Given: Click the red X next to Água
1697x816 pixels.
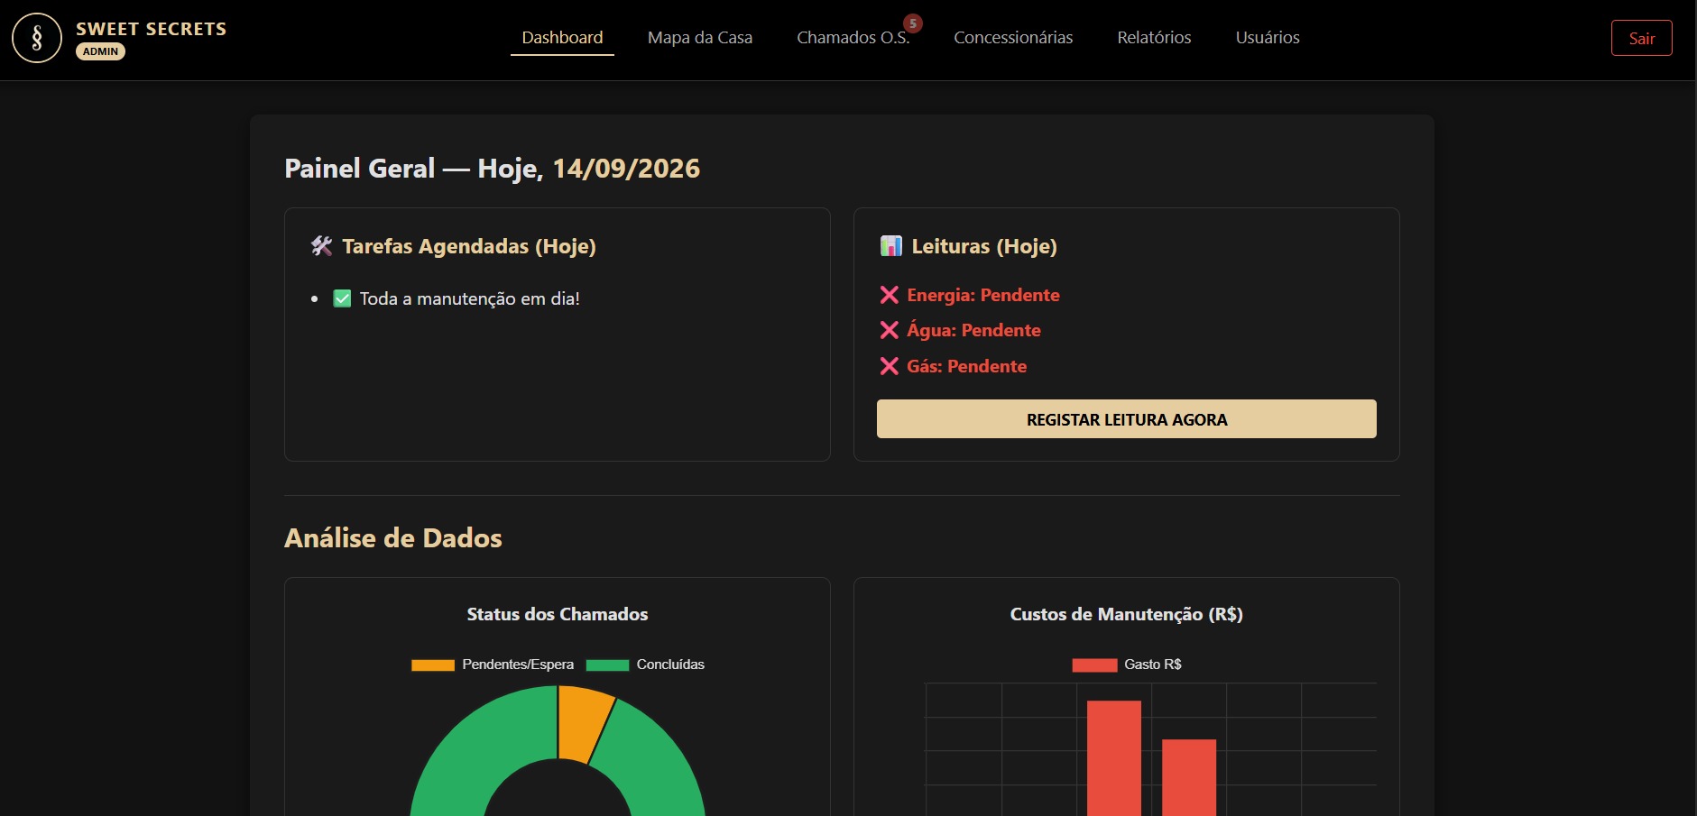Looking at the screenshot, I should click(x=890, y=330).
